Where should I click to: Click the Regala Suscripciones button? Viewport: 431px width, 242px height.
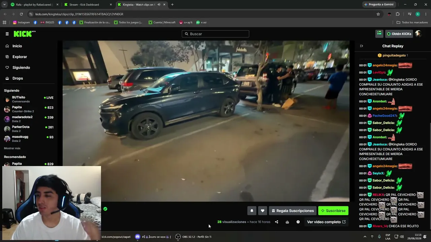[x=293, y=211]
